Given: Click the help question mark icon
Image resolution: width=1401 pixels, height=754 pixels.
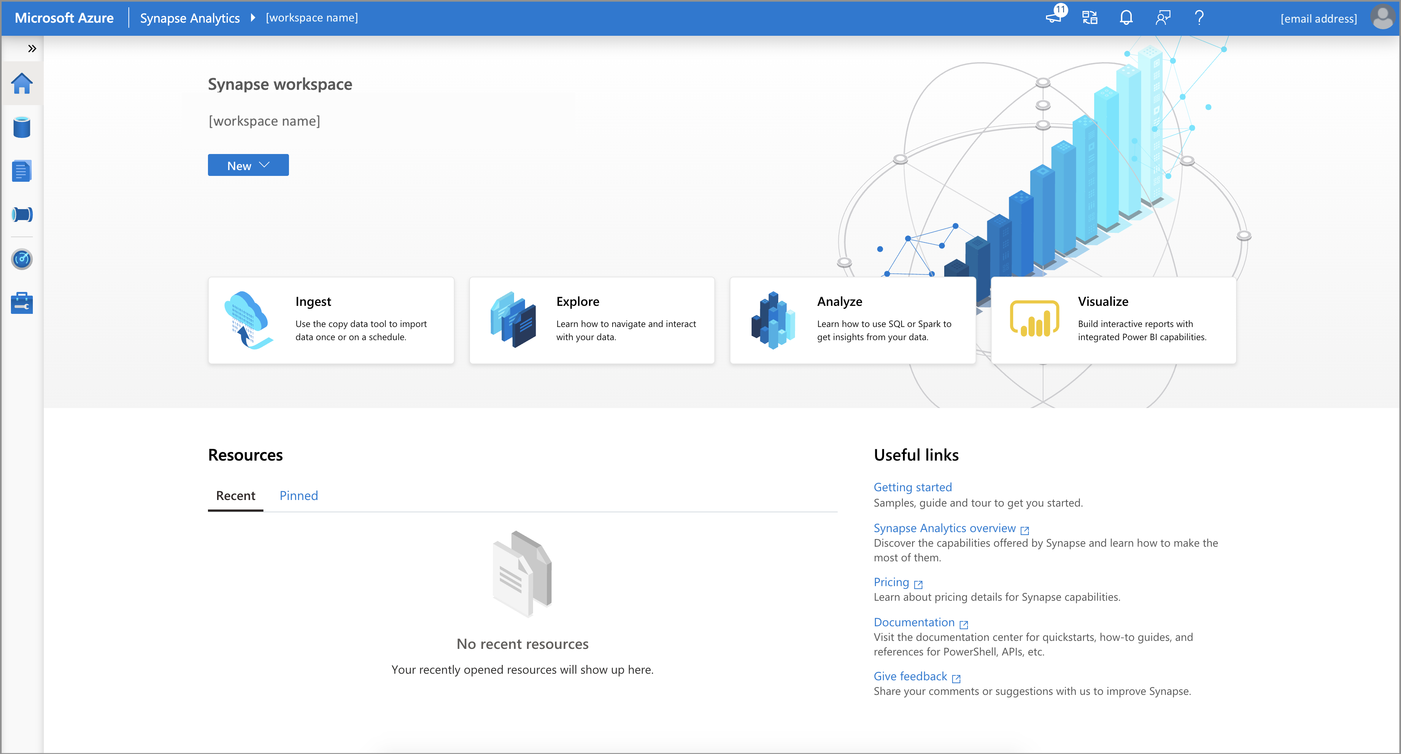Looking at the screenshot, I should 1200,18.
